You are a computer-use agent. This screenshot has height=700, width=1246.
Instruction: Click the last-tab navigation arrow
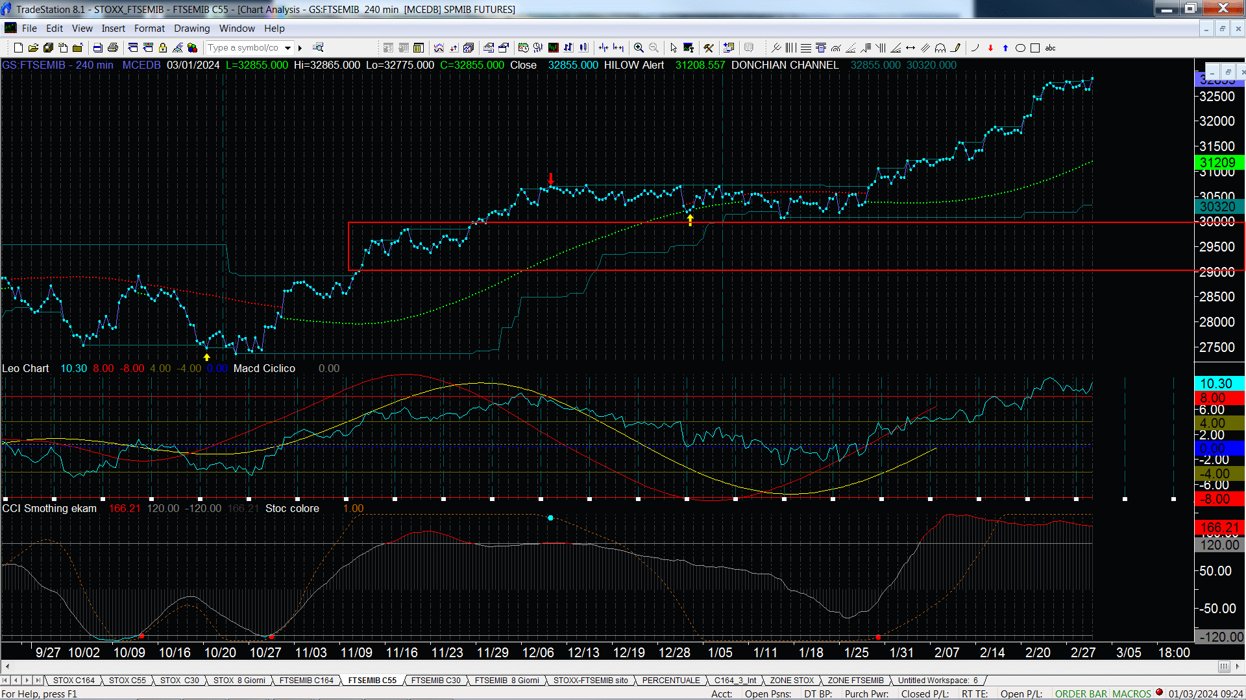[38, 680]
